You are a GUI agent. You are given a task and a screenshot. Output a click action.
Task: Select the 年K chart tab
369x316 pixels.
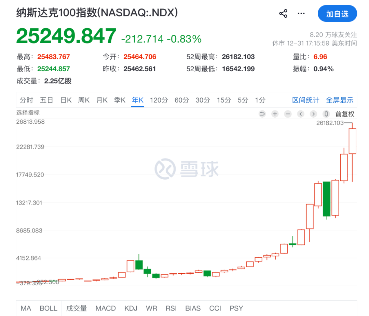[x=137, y=100]
